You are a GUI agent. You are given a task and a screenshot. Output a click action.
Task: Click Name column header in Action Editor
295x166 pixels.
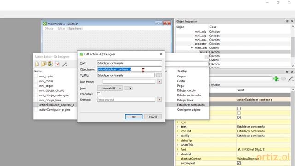coord(38,71)
